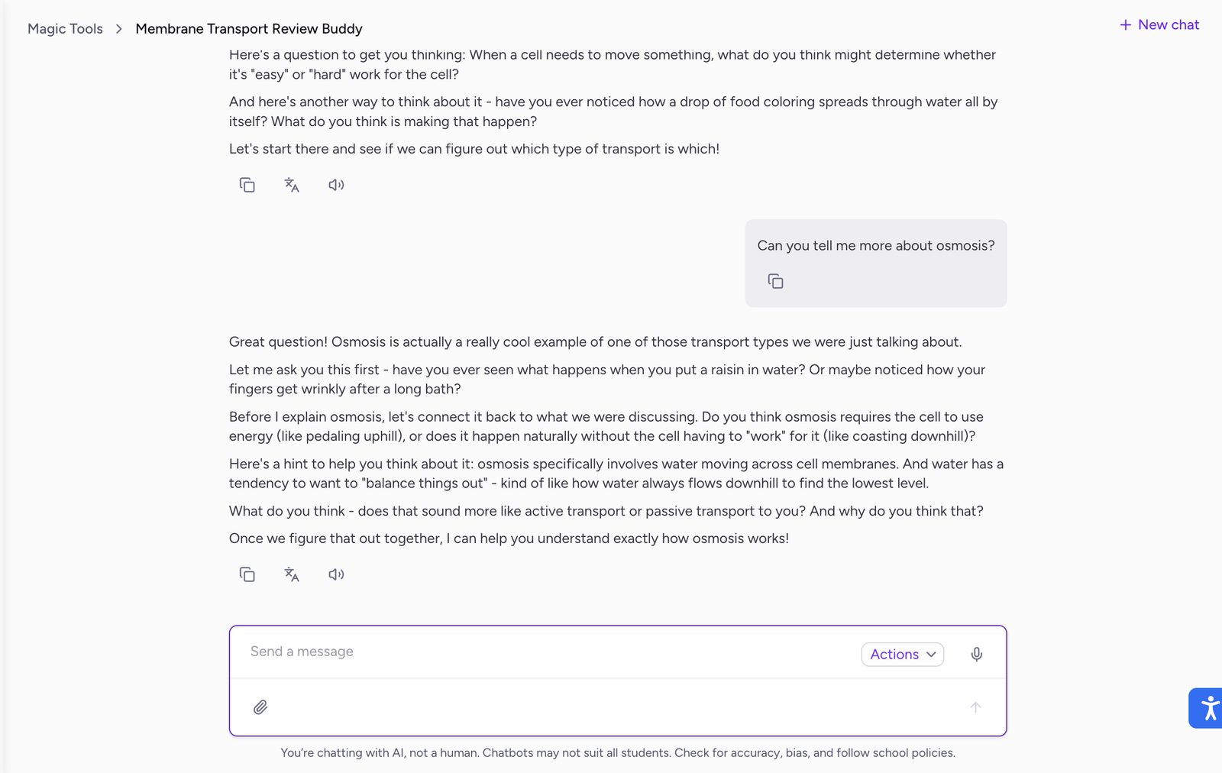Image resolution: width=1222 pixels, height=773 pixels.
Task: Copy the user message about osmosis
Action: [775, 282]
